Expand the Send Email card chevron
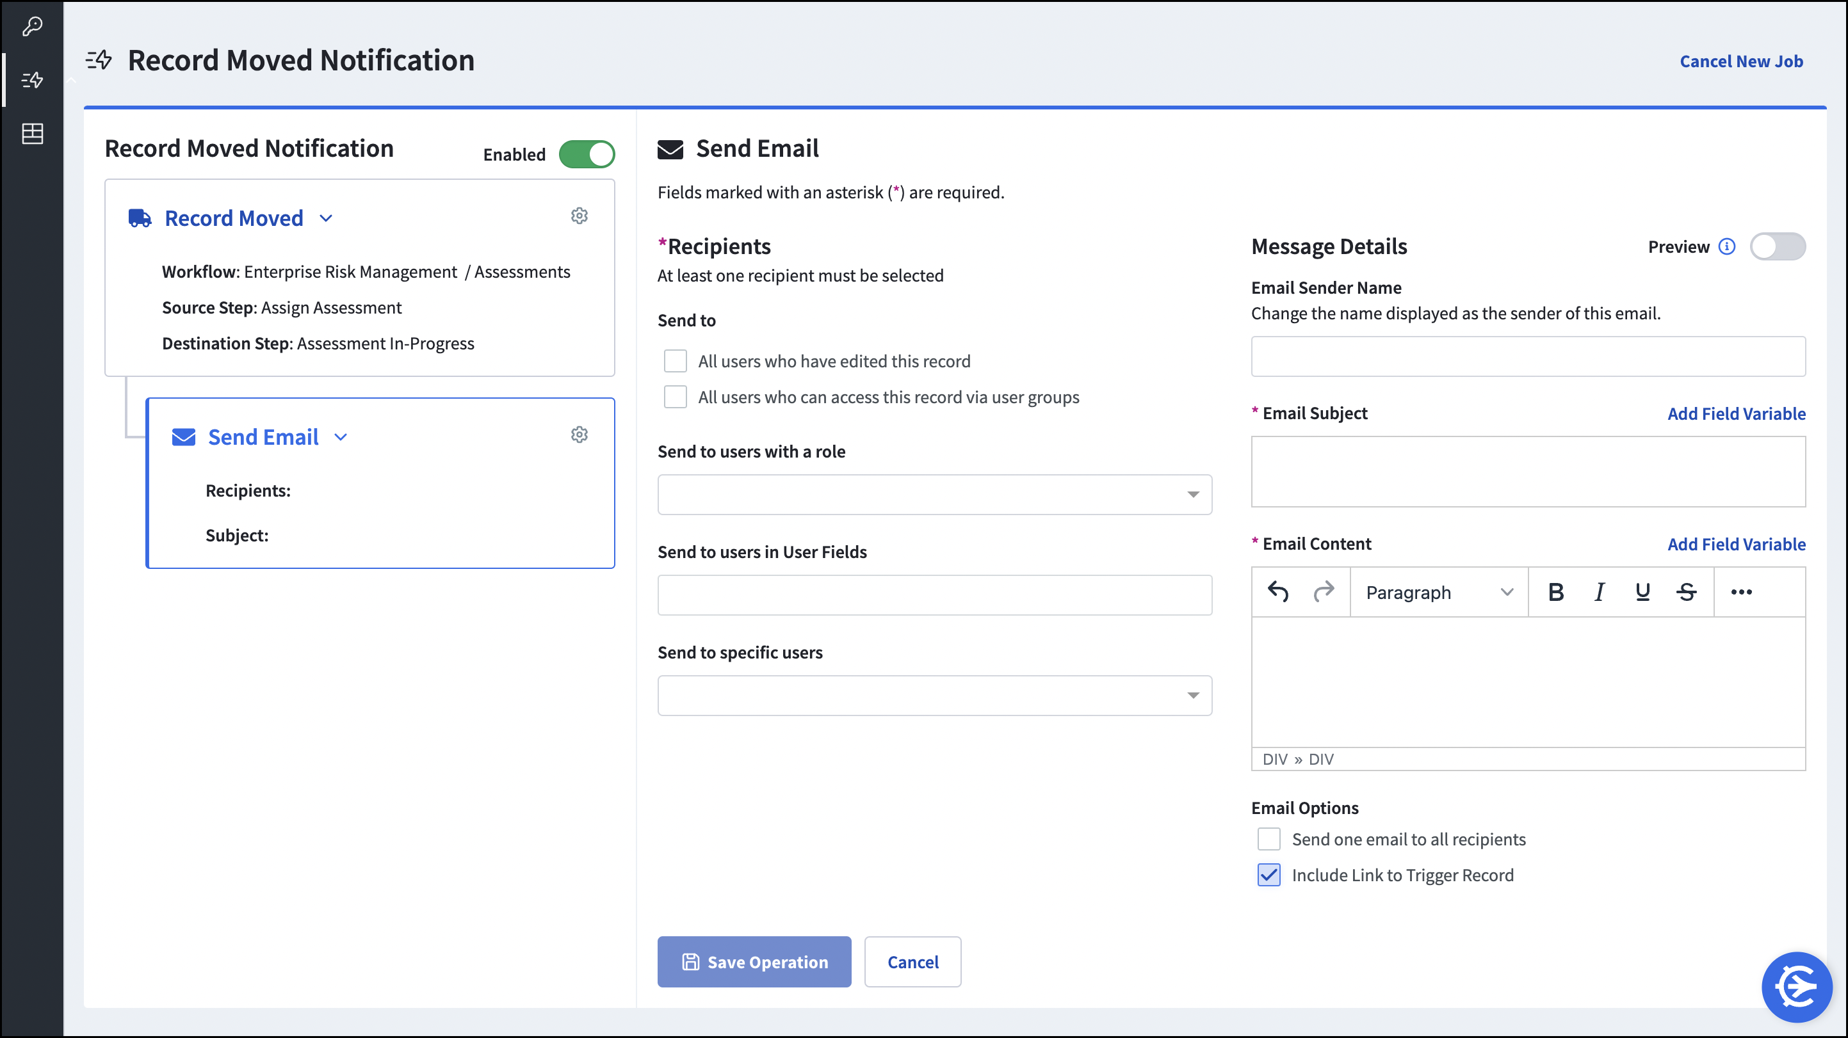Image resolution: width=1848 pixels, height=1038 pixels. [x=341, y=436]
